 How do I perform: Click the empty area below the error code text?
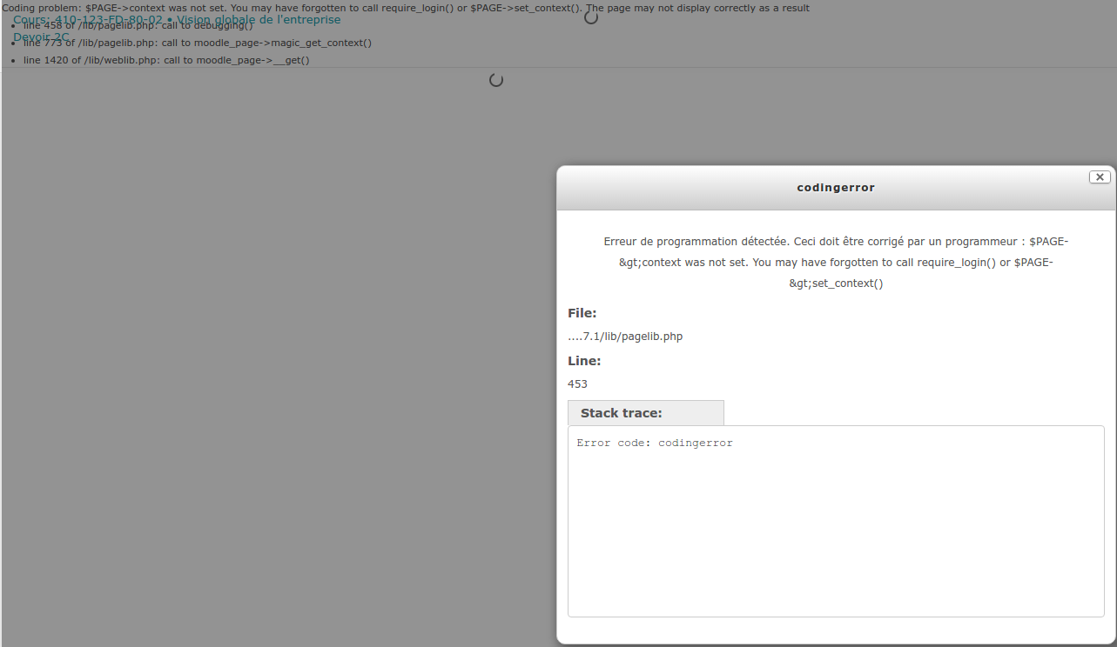click(836, 557)
